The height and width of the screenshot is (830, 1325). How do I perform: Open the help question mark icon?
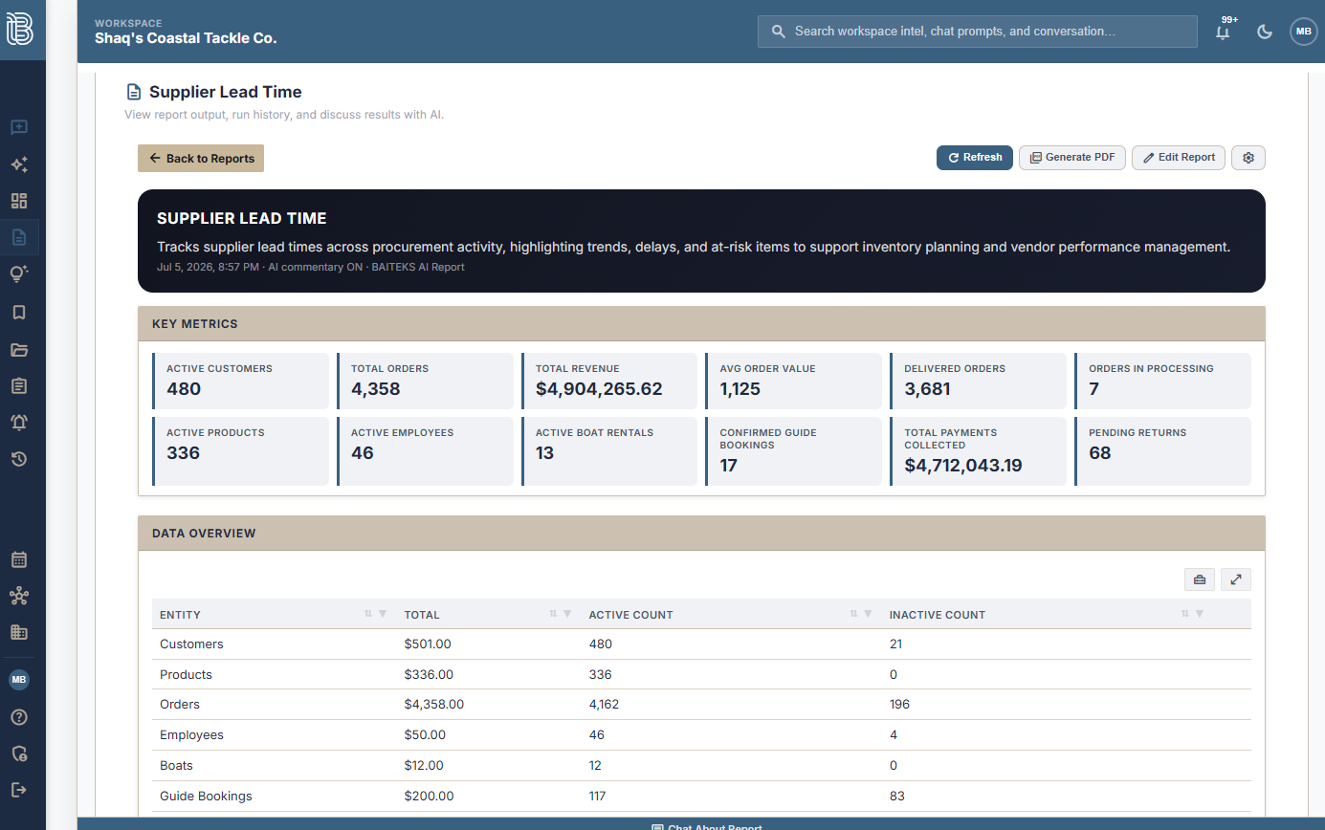coord(19,717)
